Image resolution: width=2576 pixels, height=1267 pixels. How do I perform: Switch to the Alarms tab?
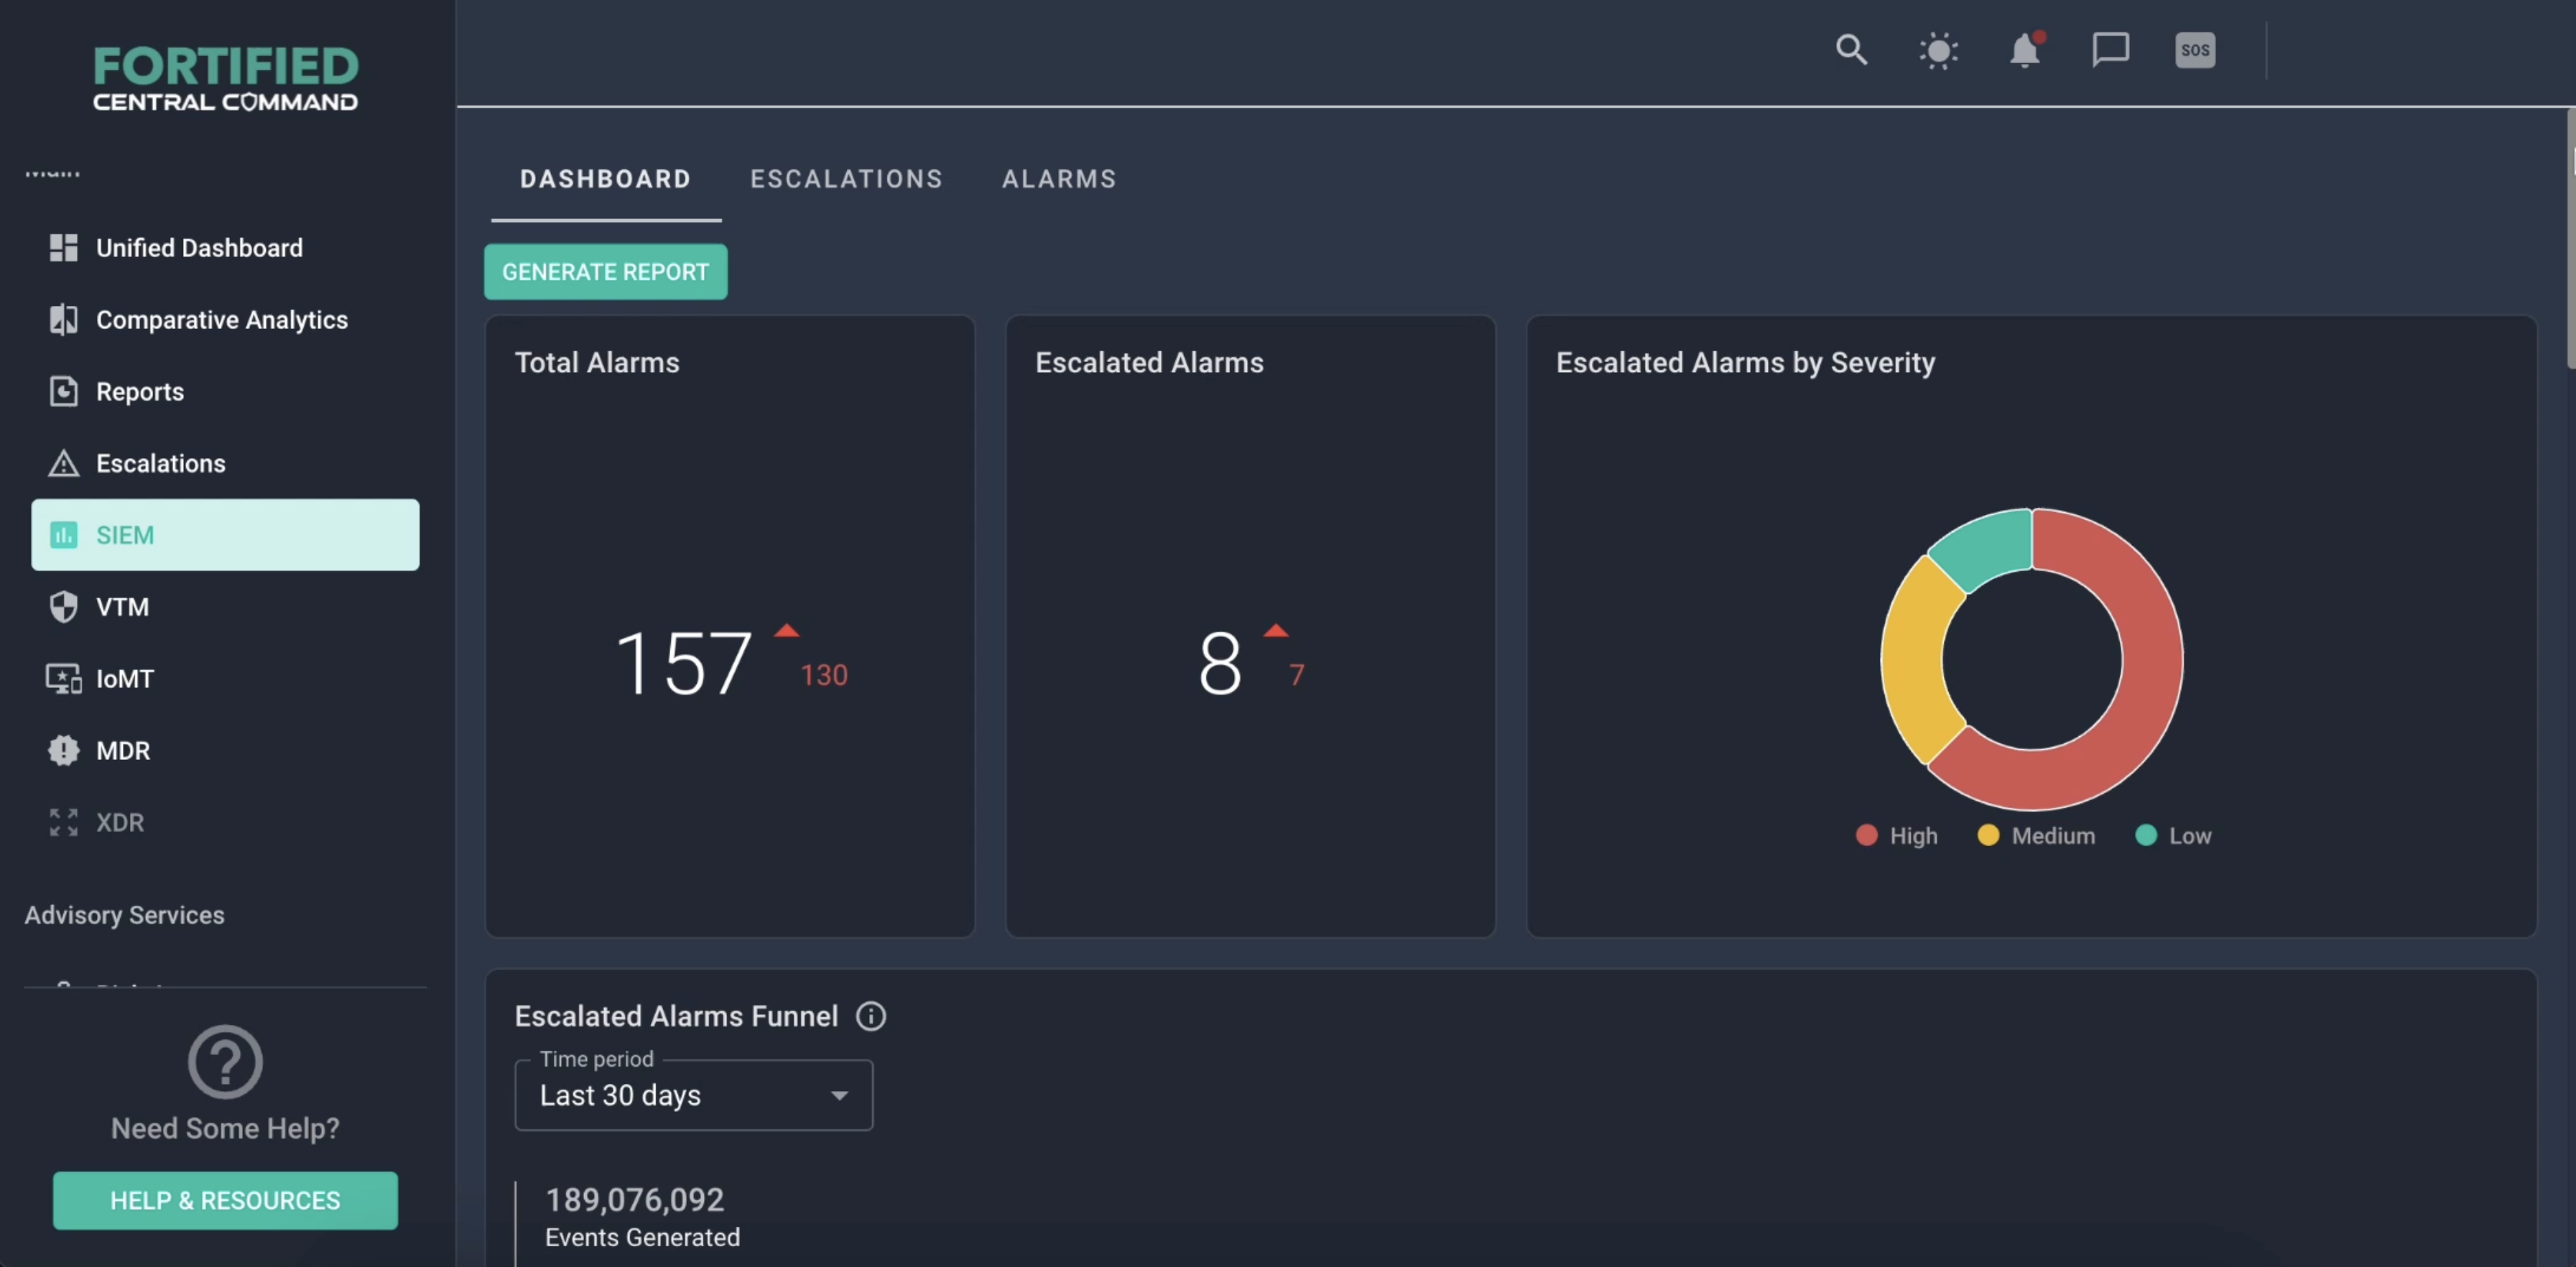click(x=1059, y=179)
